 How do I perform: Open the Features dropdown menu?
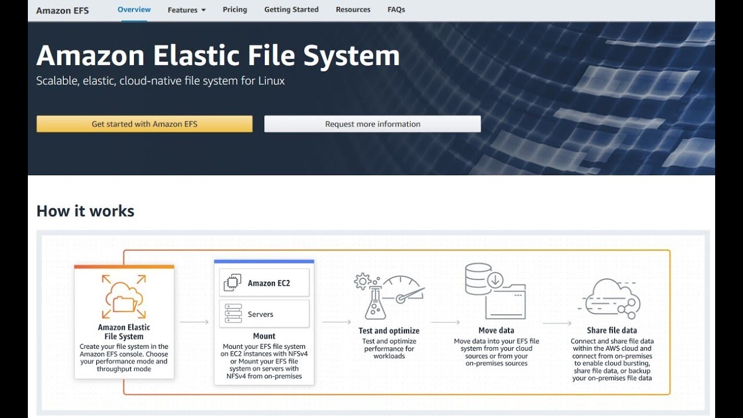coord(186,10)
